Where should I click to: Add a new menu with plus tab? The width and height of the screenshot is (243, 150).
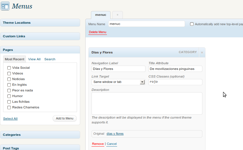(x=117, y=15)
